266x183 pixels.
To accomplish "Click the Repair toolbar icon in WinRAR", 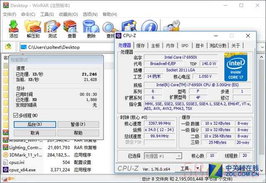I will coord(172,26).
